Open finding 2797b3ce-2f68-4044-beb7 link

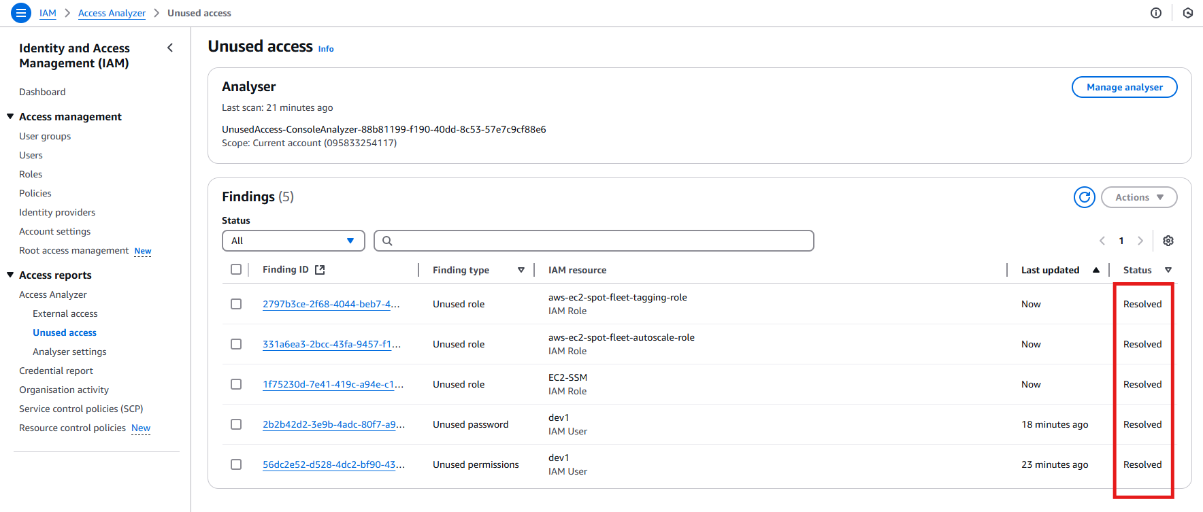click(x=331, y=304)
